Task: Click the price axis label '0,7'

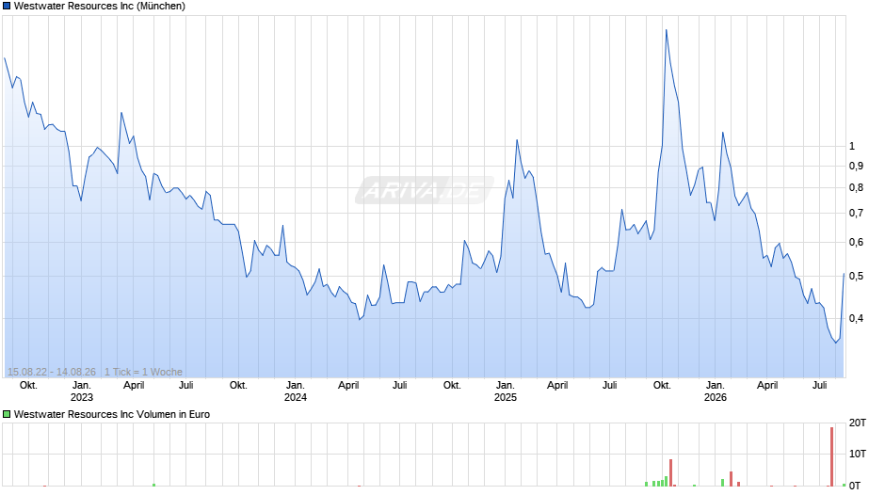Action: [x=856, y=214]
